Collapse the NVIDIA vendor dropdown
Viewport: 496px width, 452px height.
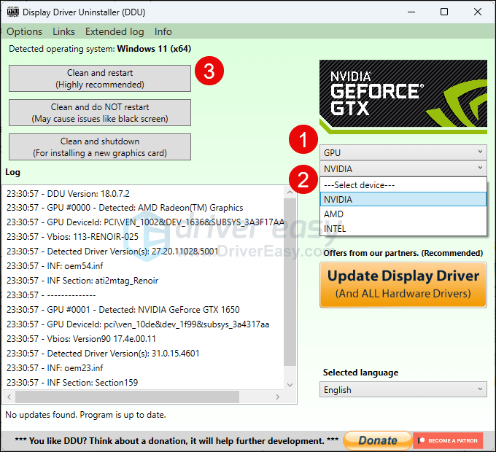pos(403,169)
